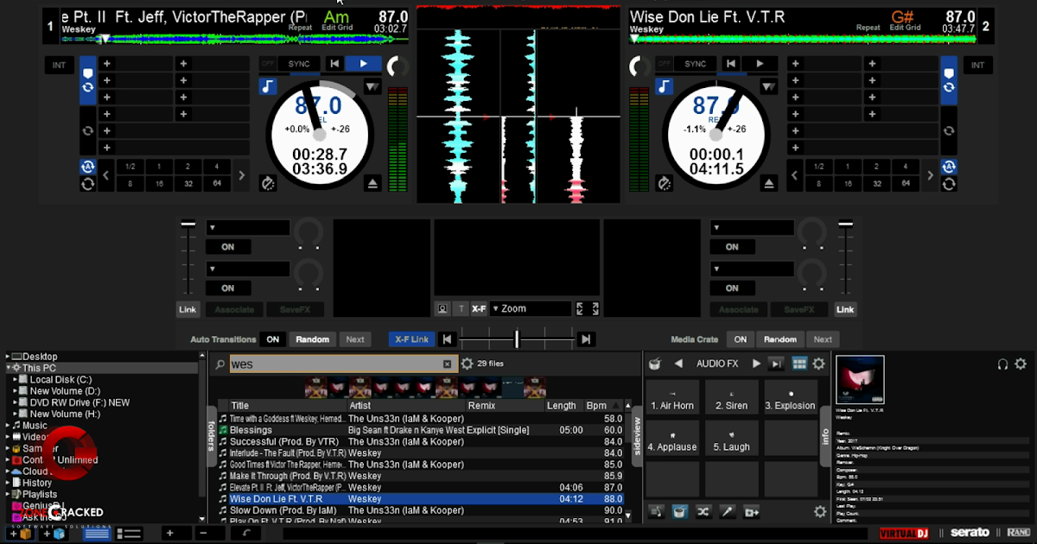
Task: Sort file list by Artist column
Action: [406, 406]
